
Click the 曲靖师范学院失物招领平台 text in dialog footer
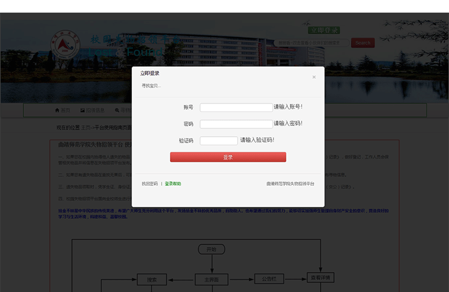[290, 184]
